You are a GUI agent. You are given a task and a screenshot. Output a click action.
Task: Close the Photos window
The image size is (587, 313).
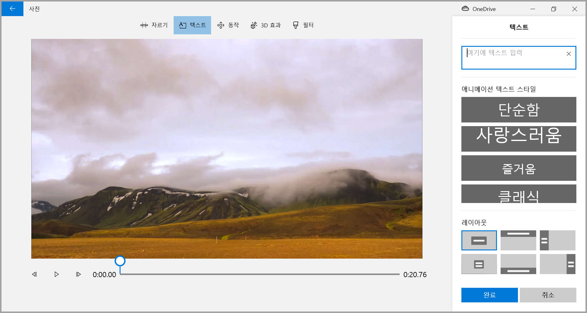(575, 9)
